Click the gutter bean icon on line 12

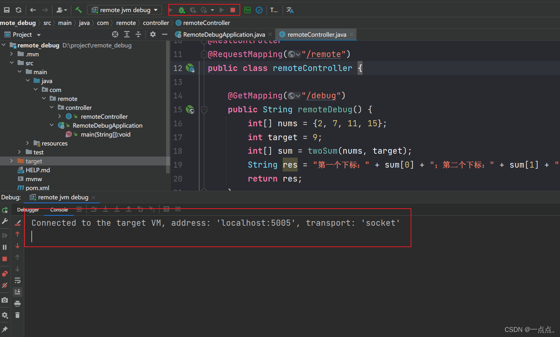190,68
